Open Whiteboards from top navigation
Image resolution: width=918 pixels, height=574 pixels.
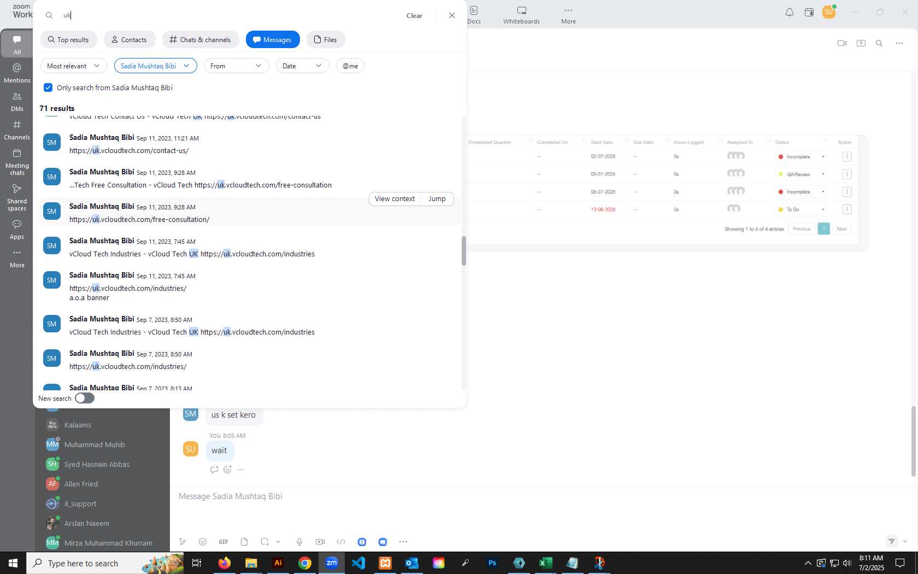pyautogui.click(x=521, y=15)
